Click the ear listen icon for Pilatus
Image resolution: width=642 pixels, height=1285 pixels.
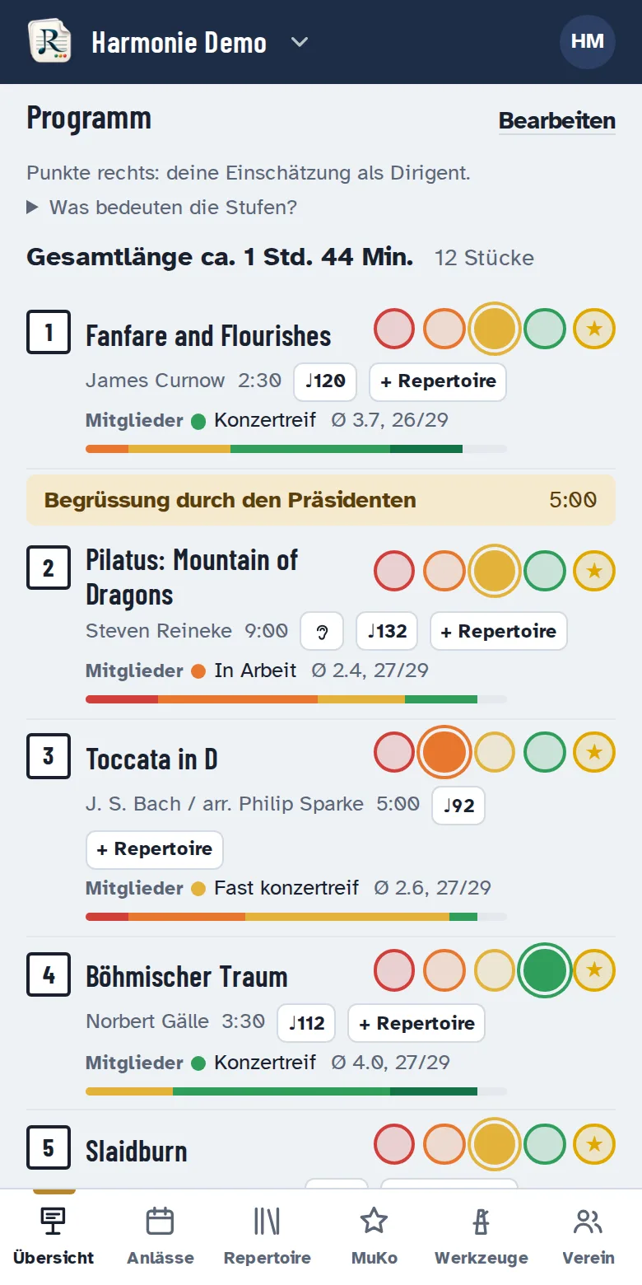pyautogui.click(x=322, y=632)
